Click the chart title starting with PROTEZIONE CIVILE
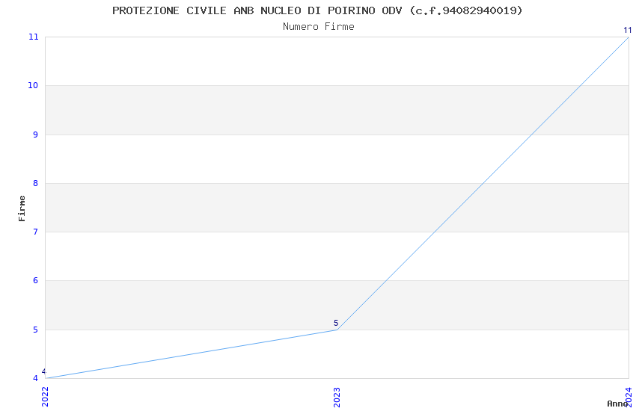636x411 pixels. pos(317,10)
